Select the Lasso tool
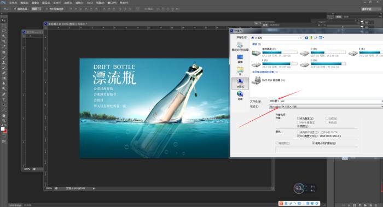The height and width of the screenshot is (207, 383). tap(4, 31)
